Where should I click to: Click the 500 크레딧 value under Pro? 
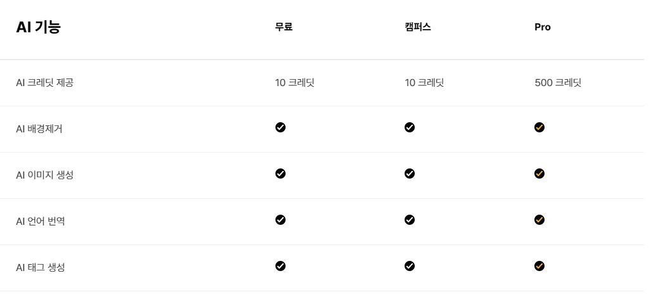558,83
